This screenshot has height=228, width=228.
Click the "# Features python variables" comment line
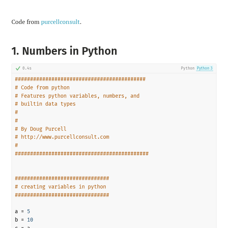[77, 96]
